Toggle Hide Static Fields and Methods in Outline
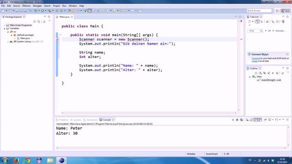Image resolution: width=292 pixels, height=164 pixels. [x=269, y=73]
